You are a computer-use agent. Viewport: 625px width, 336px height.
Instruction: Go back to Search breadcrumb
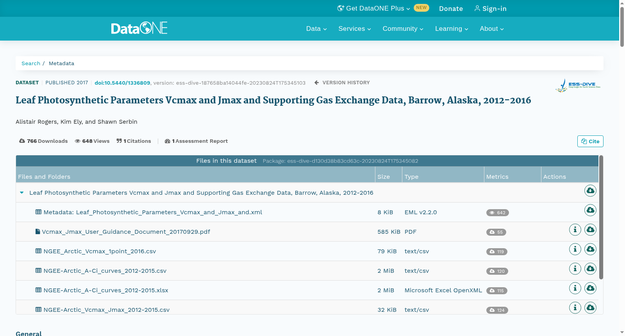click(x=31, y=63)
